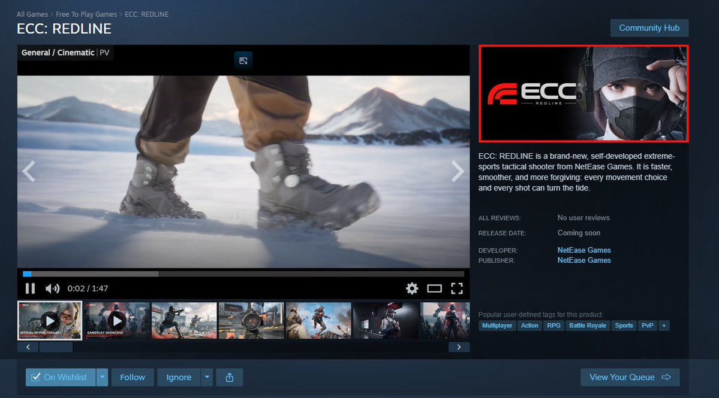
Task: Select Gameplay Showcase video thumbnail
Action: (x=117, y=321)
